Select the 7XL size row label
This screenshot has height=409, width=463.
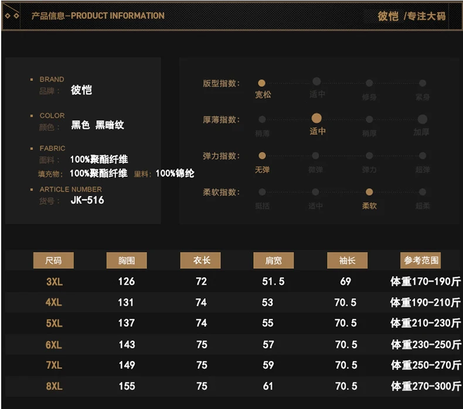pyautogui.click(x=54, y=365)
